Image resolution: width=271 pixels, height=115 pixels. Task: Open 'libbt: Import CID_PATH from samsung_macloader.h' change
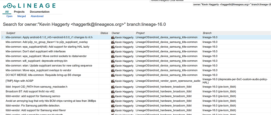click(36, 87)
